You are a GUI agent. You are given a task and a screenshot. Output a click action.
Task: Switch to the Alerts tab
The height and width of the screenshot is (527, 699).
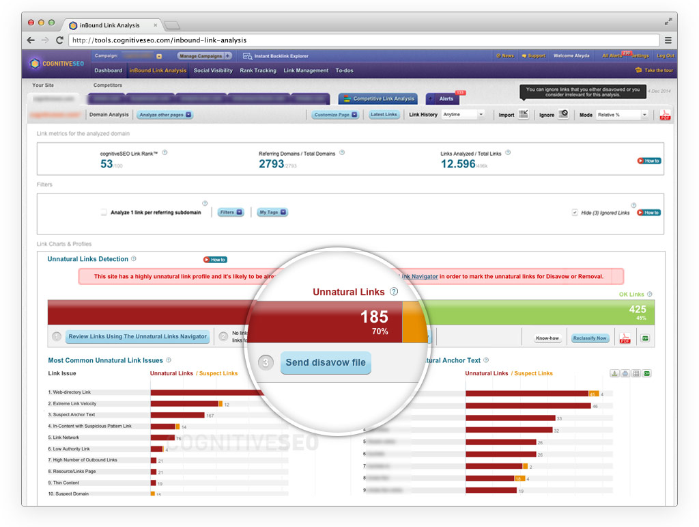442,98
